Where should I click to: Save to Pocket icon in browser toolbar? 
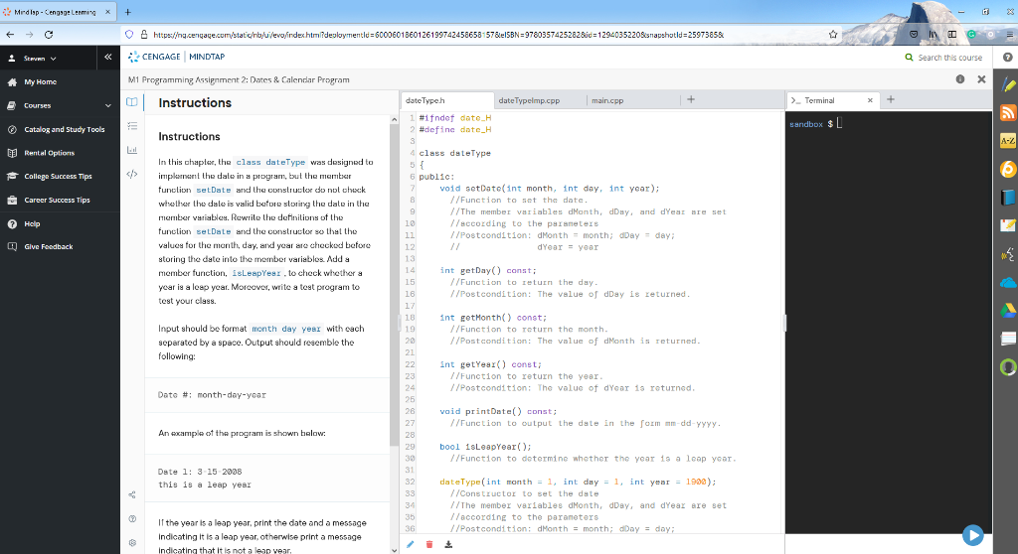pyautogui.click(x=914, y=35)
